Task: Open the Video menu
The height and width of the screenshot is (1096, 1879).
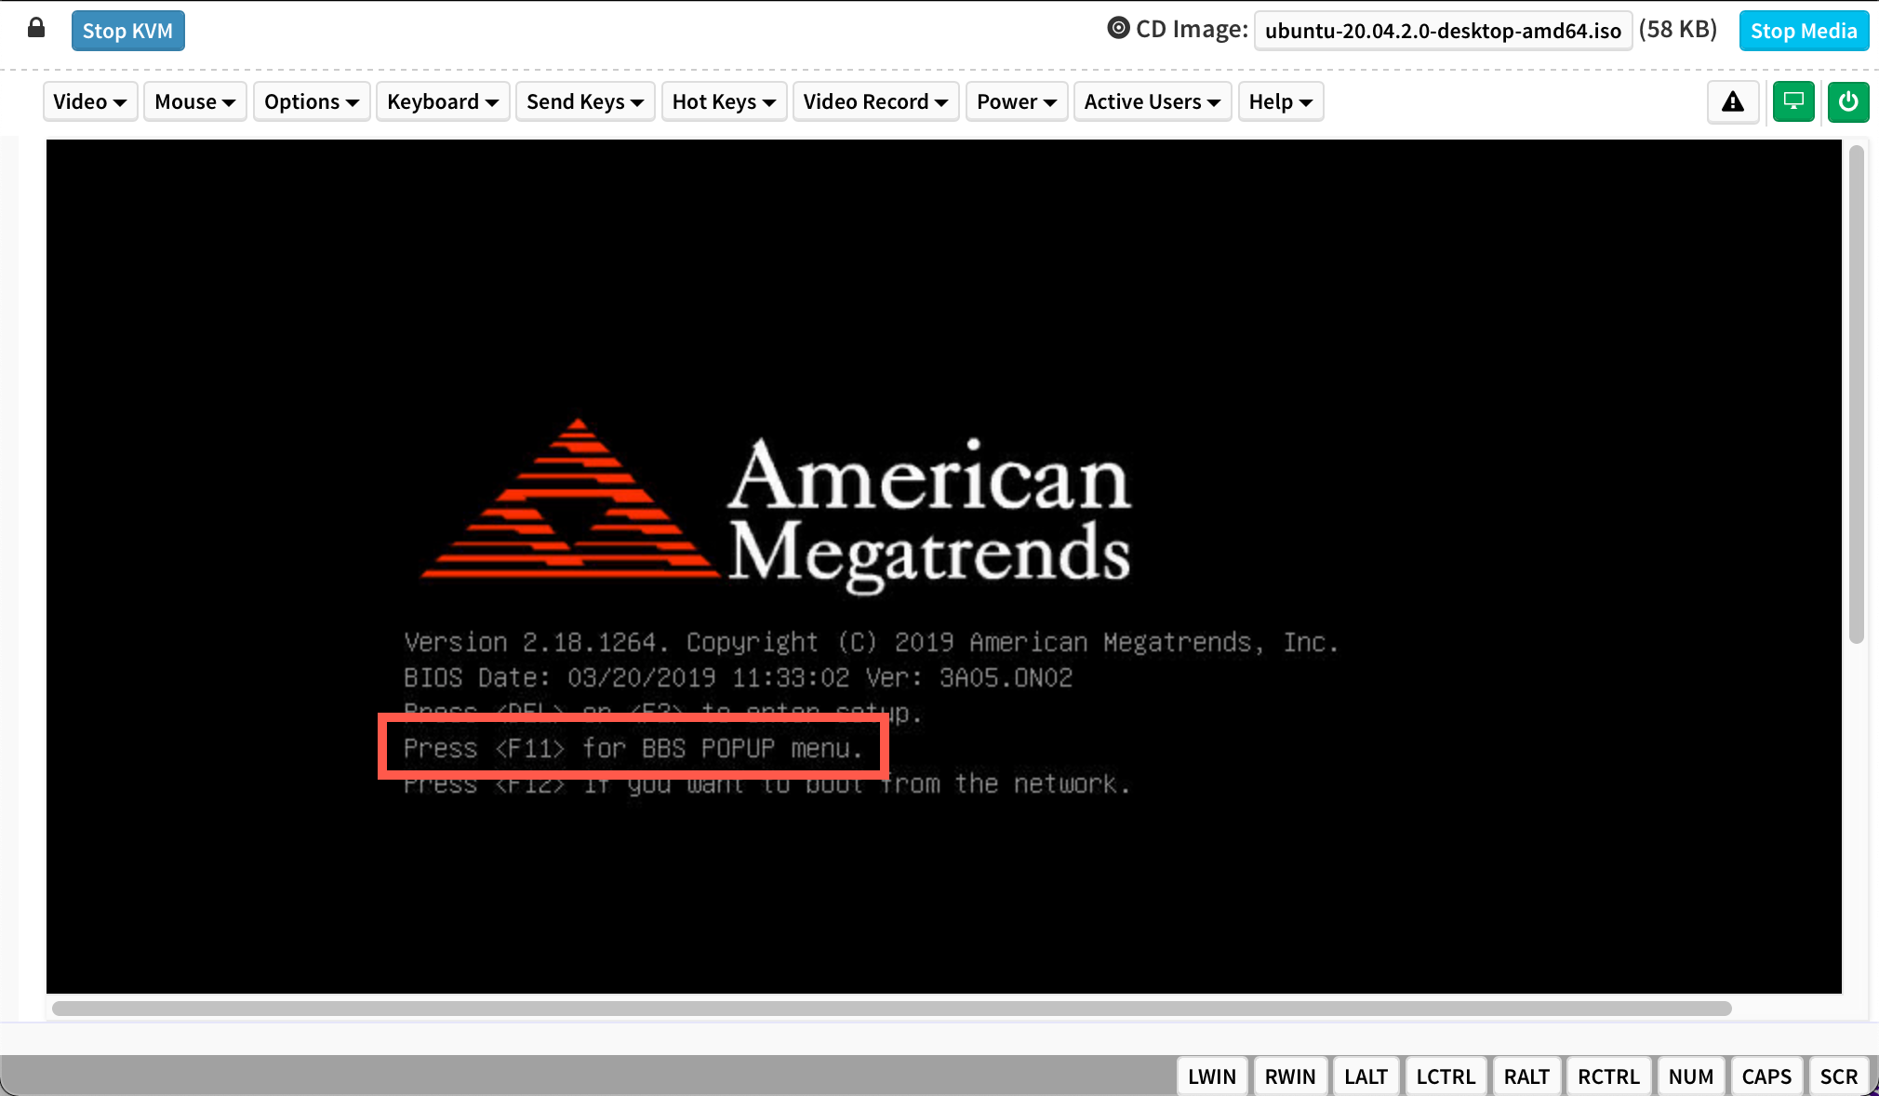Action: [89, 101]
